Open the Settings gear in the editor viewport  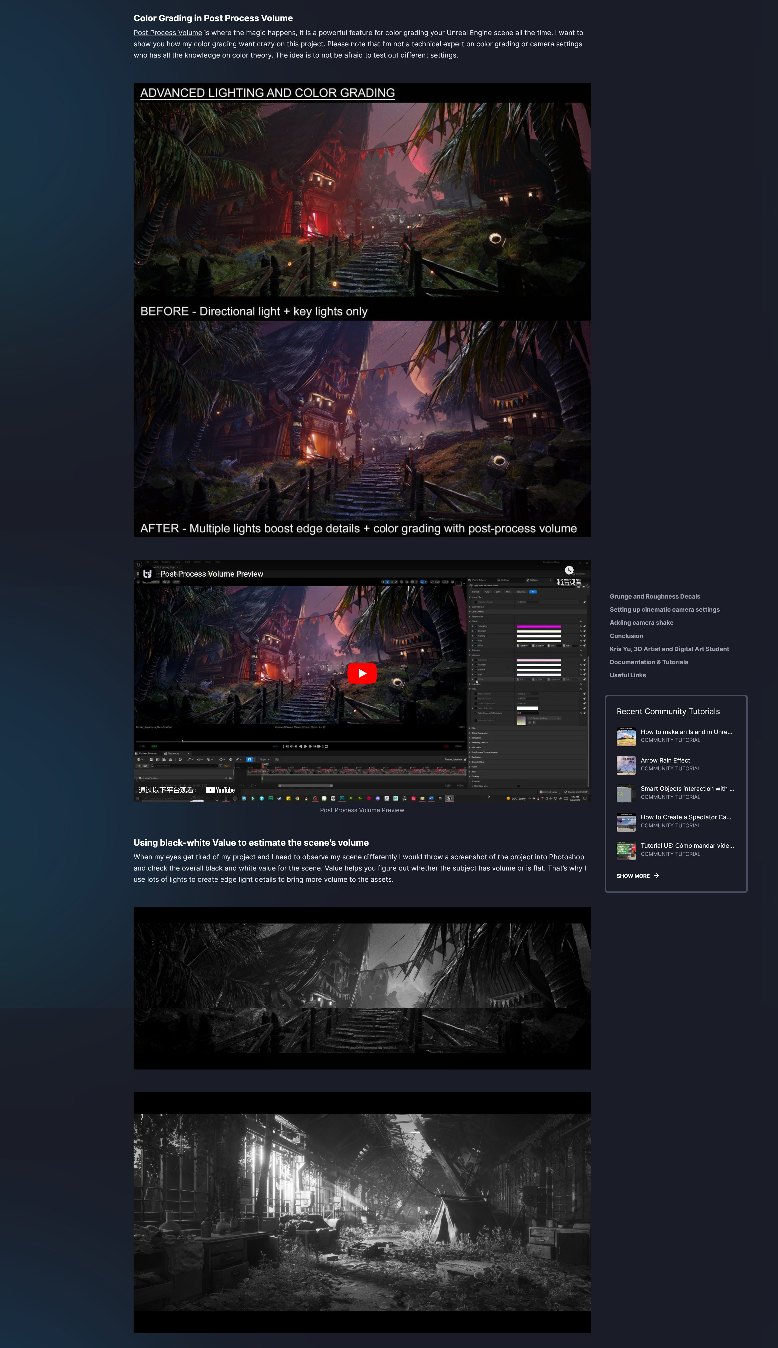pyautogui.click(x=574, y=574)
